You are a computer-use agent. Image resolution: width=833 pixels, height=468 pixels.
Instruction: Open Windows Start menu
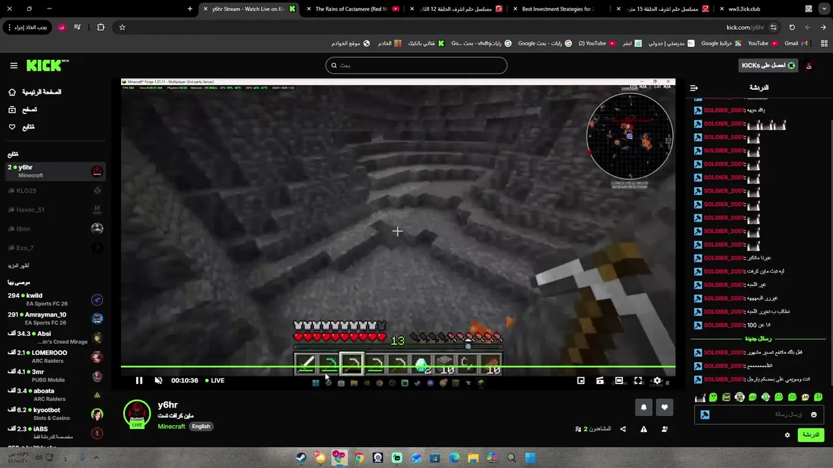click(530, 458)
